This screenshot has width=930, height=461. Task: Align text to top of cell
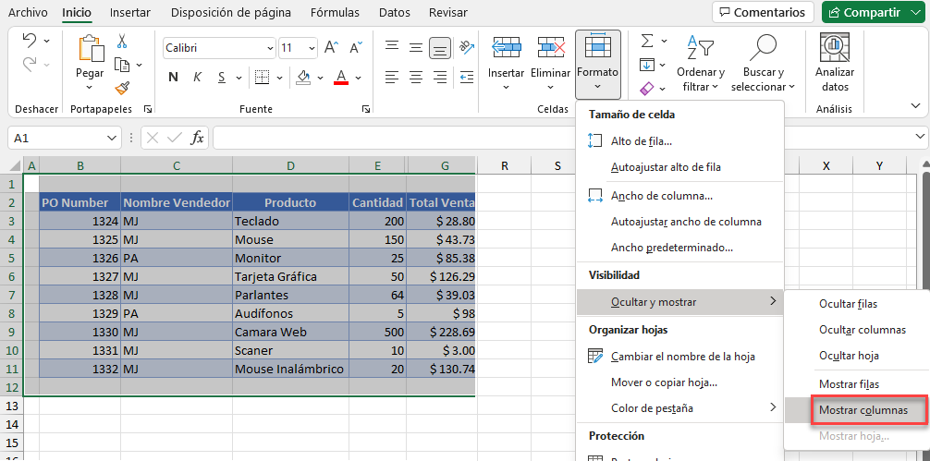pos(391,47)
